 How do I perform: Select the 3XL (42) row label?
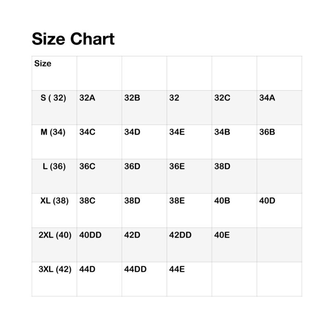click(55, 269)
